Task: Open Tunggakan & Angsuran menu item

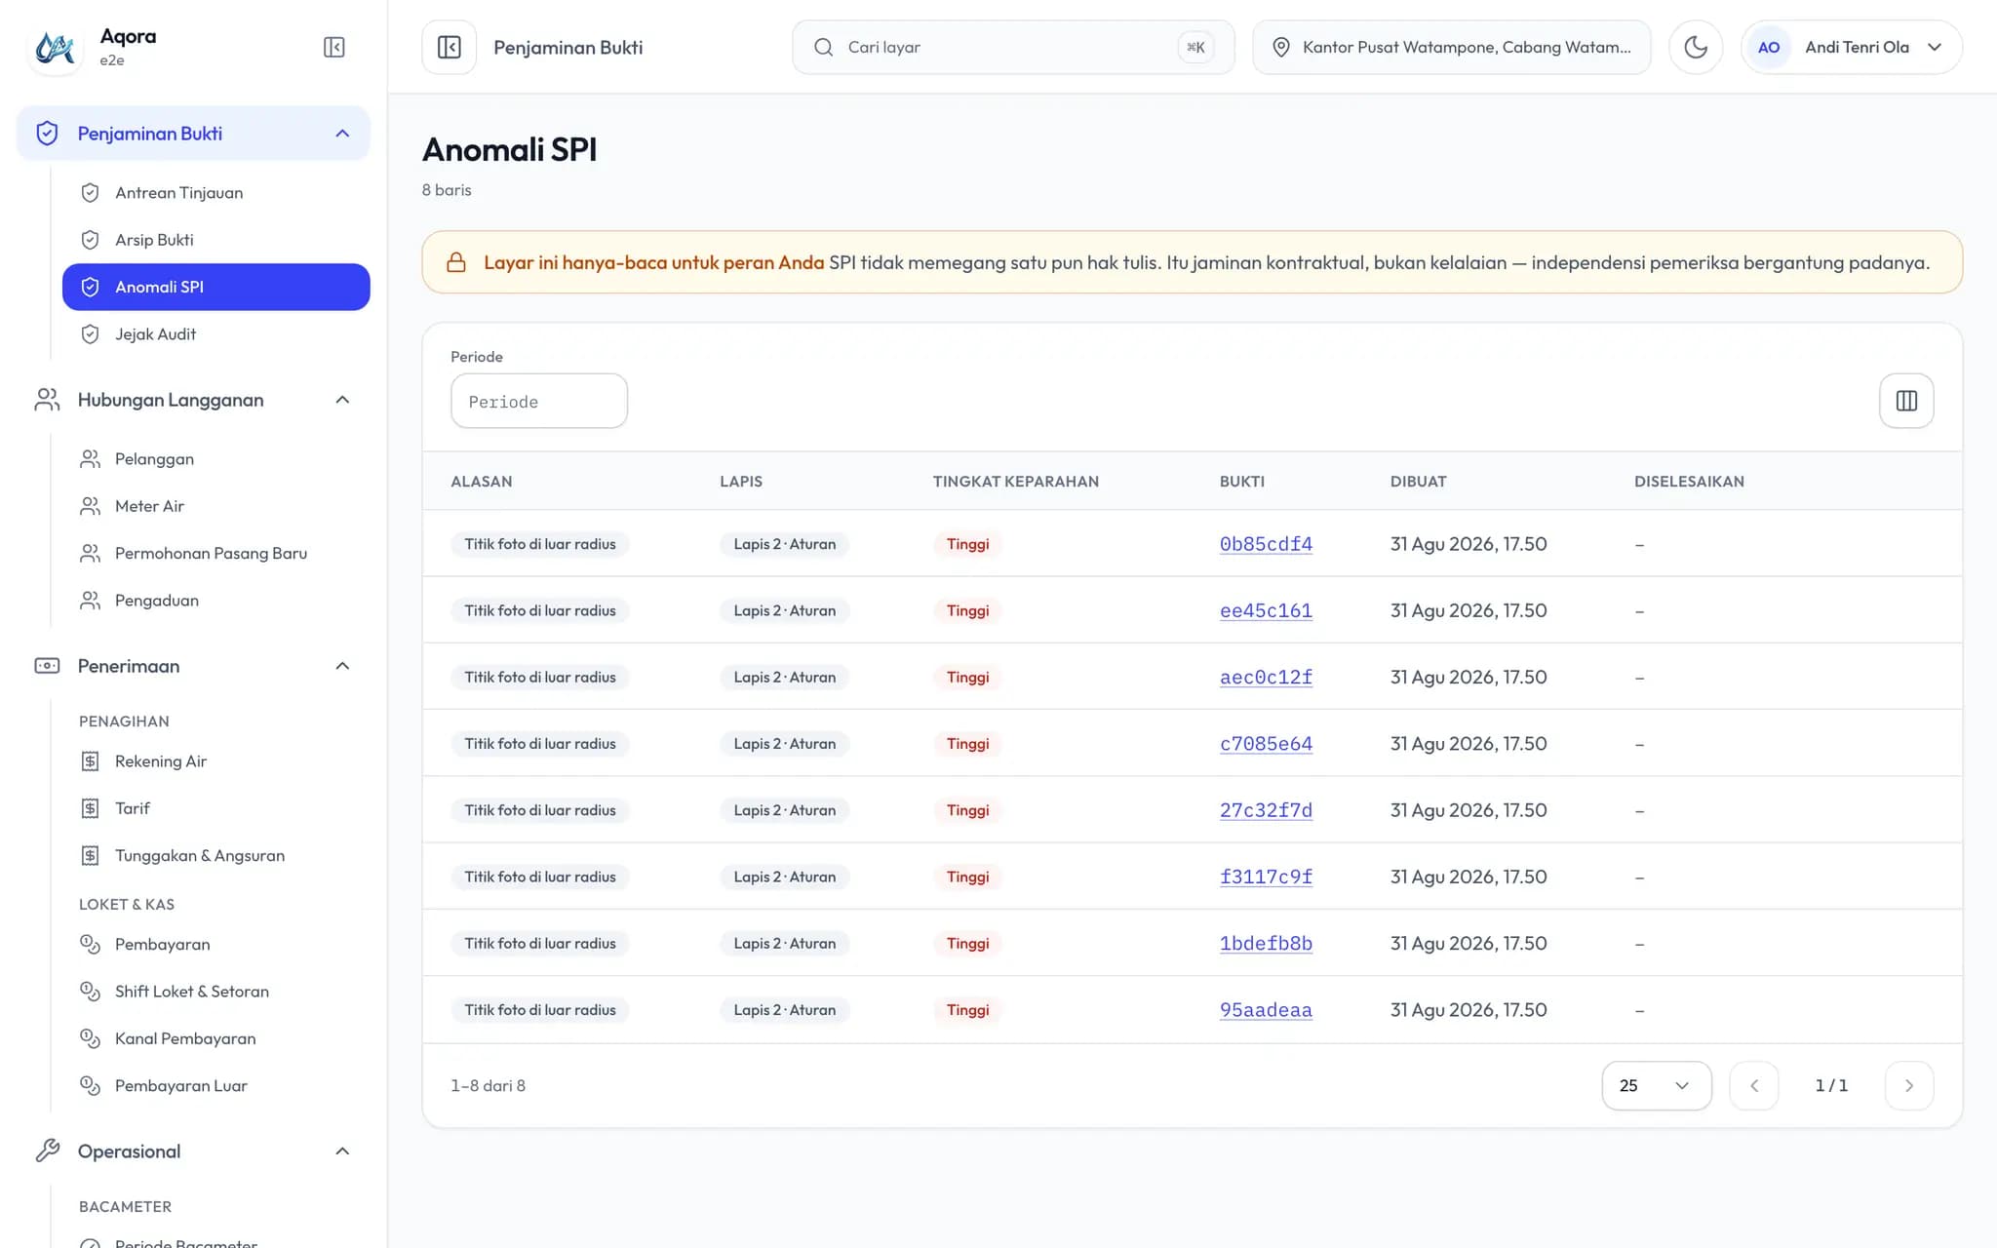Action: pos(215,856)
